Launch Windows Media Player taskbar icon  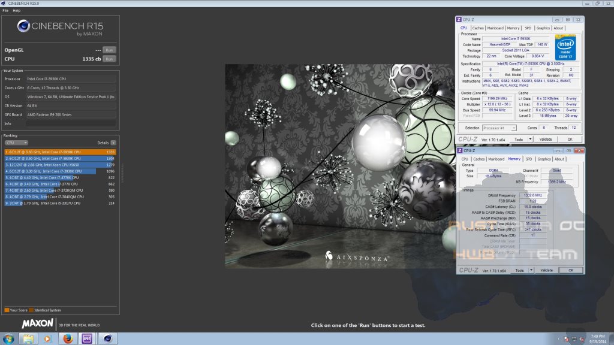47,338
